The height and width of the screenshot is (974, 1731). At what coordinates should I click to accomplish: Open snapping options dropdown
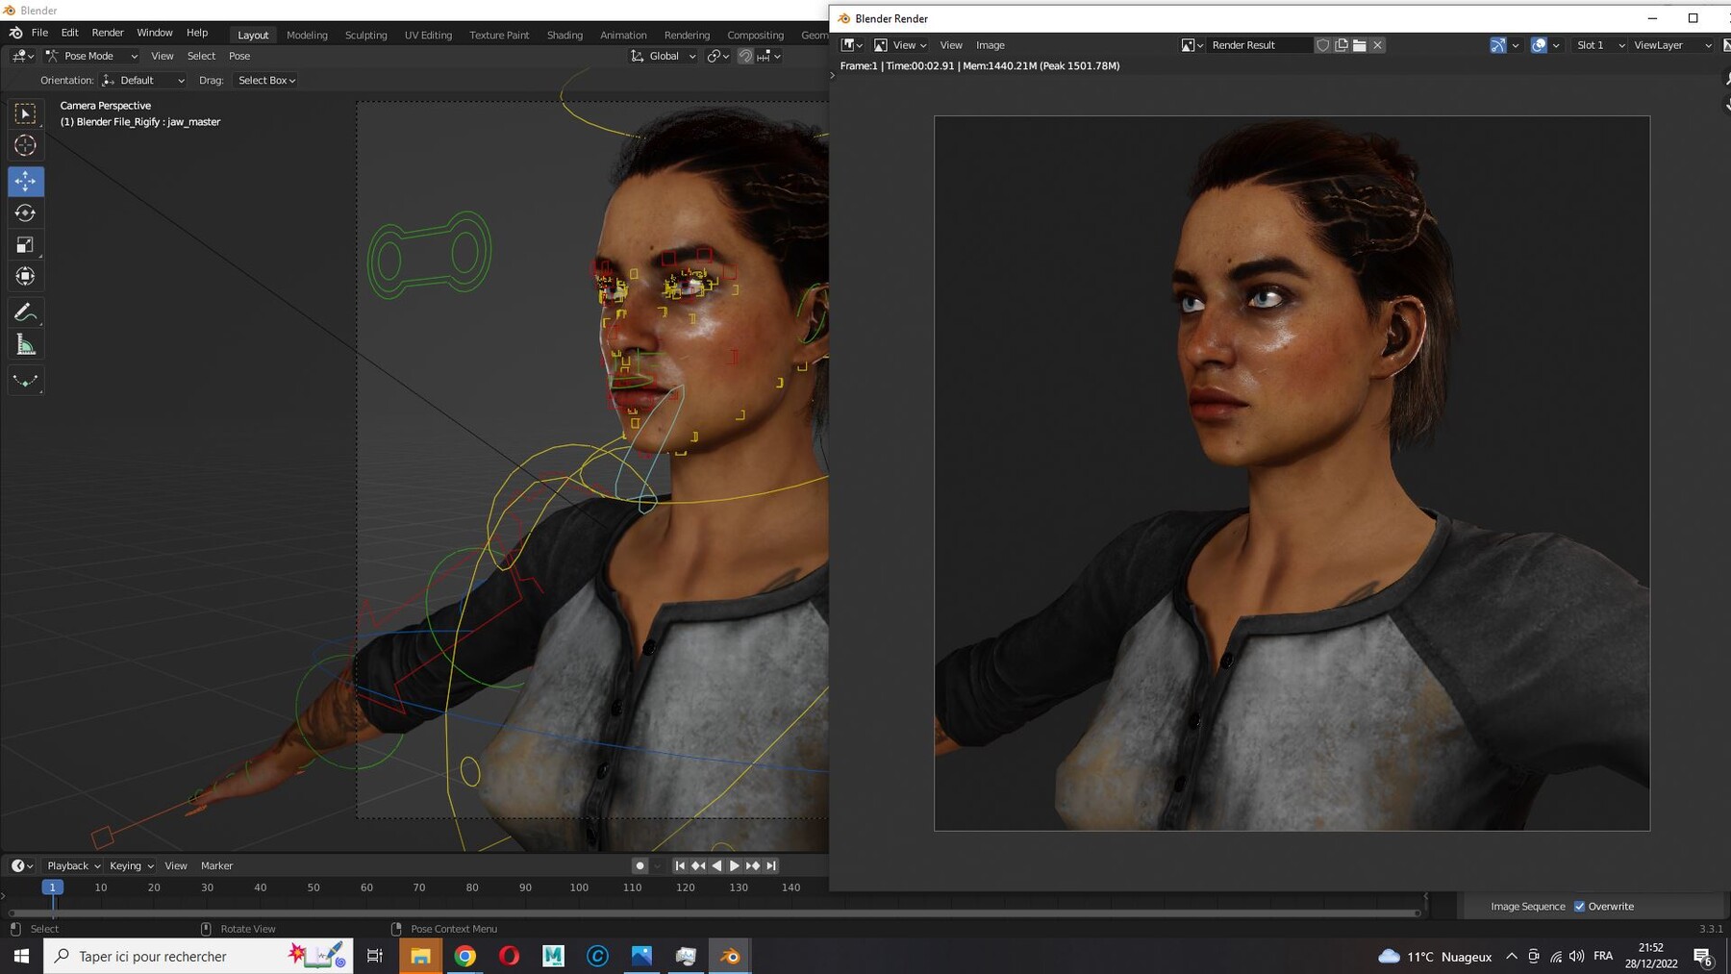point(769,56)
